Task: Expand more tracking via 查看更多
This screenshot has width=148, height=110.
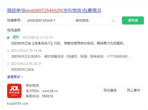Action: pyautogui.click(x=15, y=77)
